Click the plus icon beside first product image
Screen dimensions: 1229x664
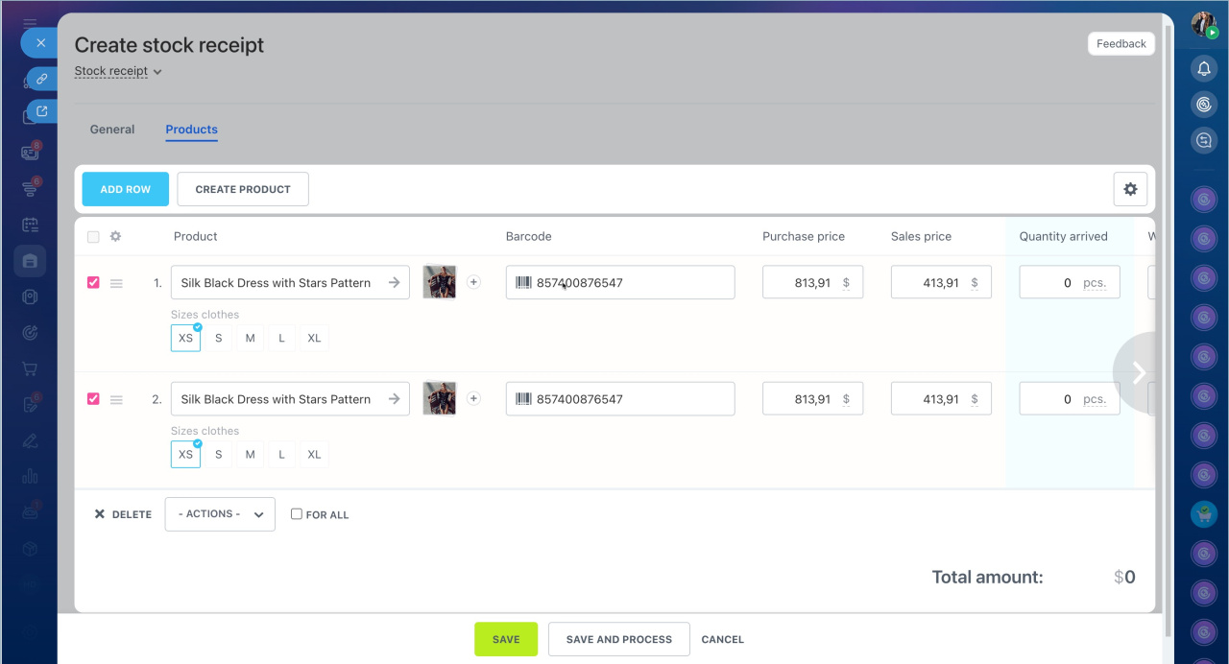pos(473,282)
